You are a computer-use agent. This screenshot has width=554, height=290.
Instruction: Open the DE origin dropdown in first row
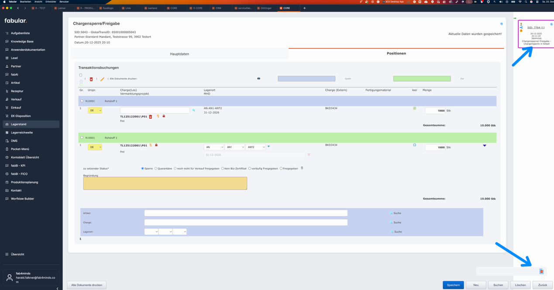(95, 110)
